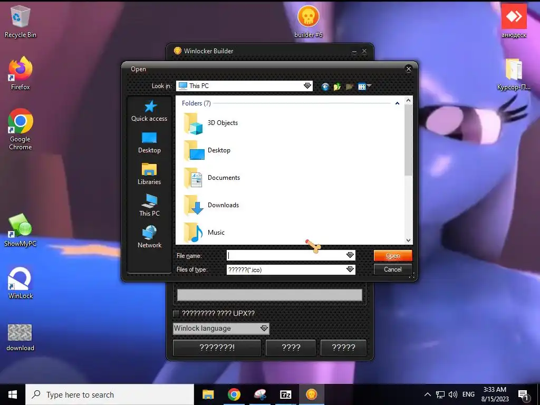Select Quick access in the places bar

pyautogui.click(x=149, y=111)
